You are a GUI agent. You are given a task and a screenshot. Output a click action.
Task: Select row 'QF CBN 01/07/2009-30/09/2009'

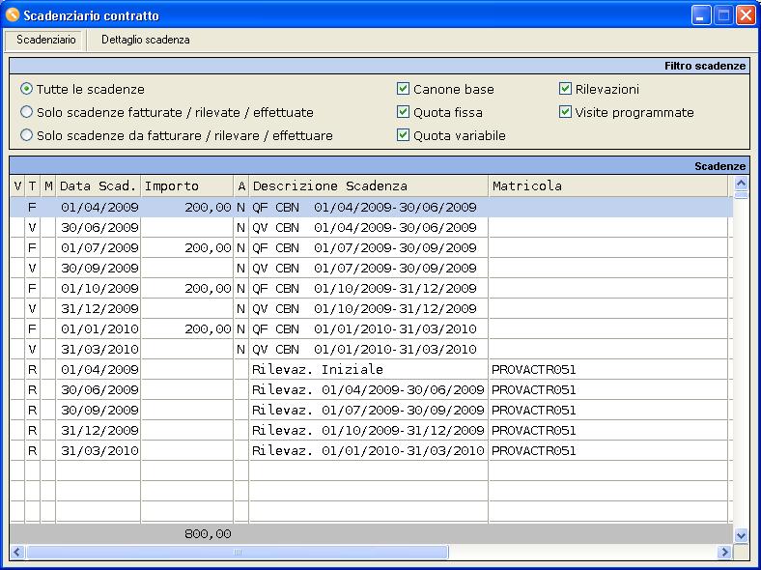coord(371,248)
